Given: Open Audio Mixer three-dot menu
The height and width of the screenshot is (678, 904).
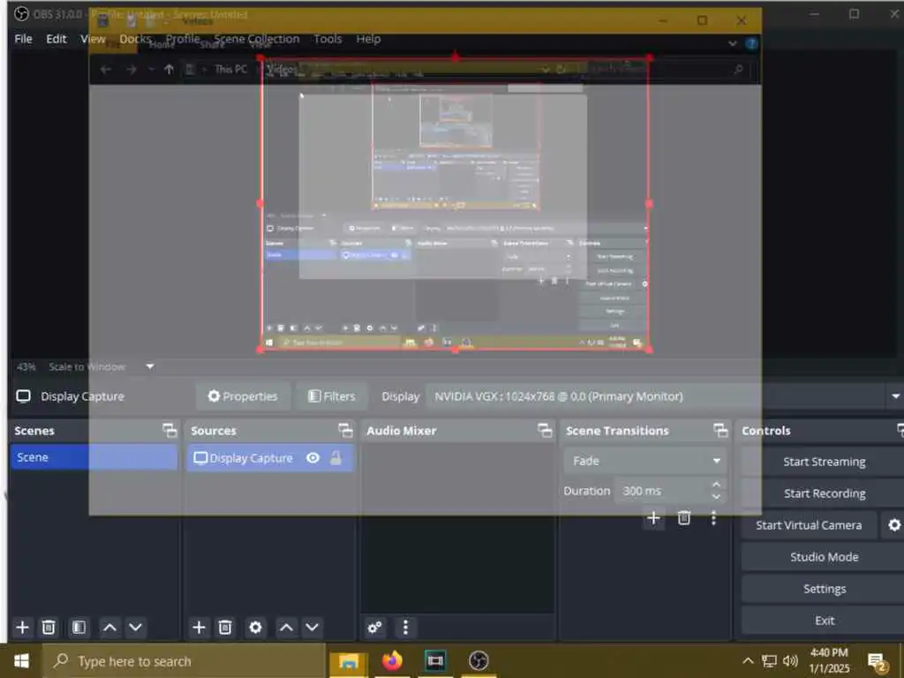Looking at the screenshot, I should [x=405, y=628].
